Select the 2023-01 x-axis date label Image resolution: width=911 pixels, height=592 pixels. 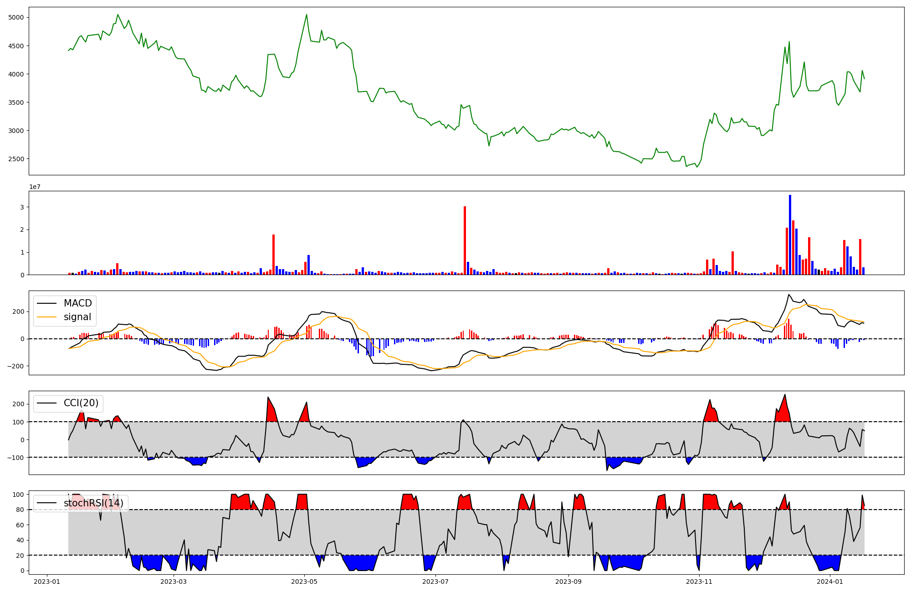click(47, 582)
